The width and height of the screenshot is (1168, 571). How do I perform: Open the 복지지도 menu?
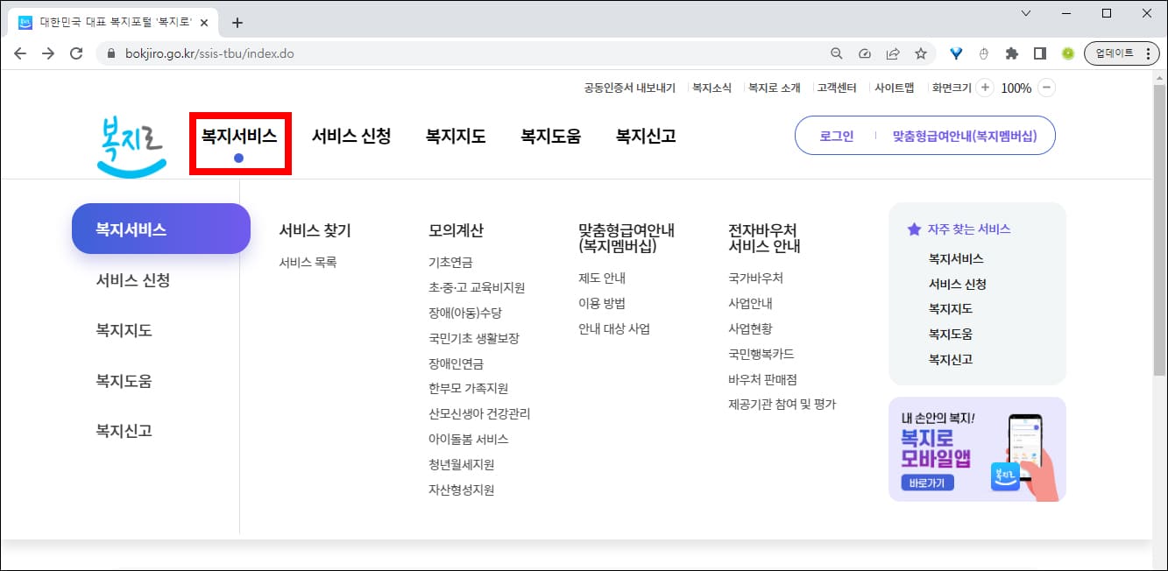pos(453,136)
